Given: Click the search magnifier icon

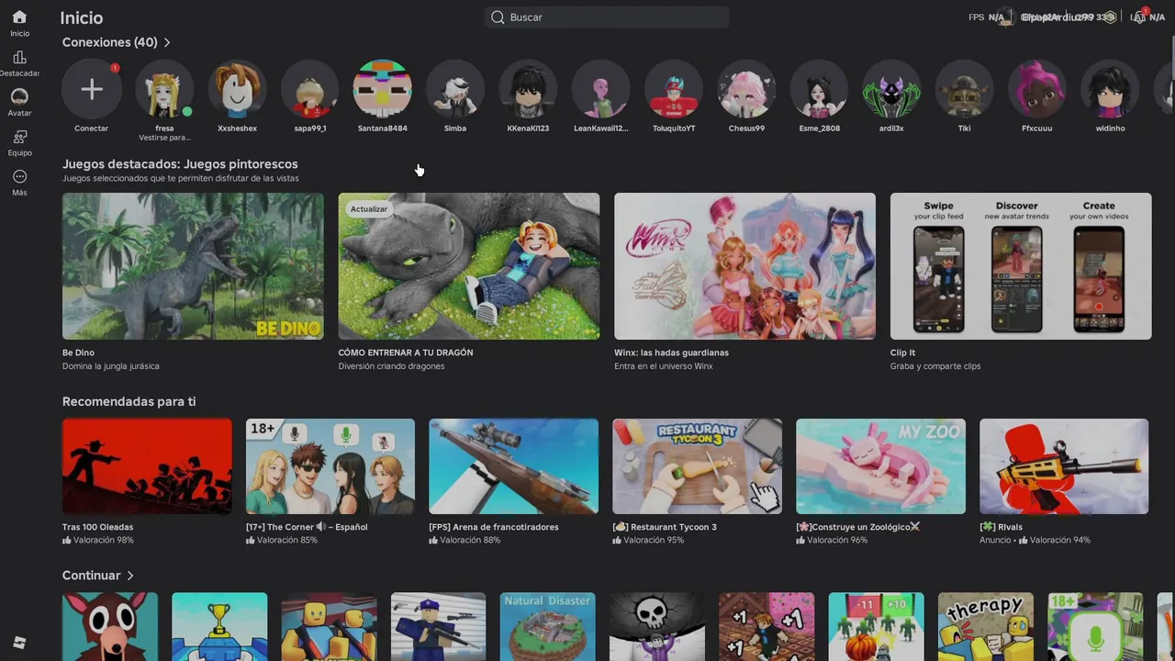Looking at the screenshot, I should pos(498,17).
